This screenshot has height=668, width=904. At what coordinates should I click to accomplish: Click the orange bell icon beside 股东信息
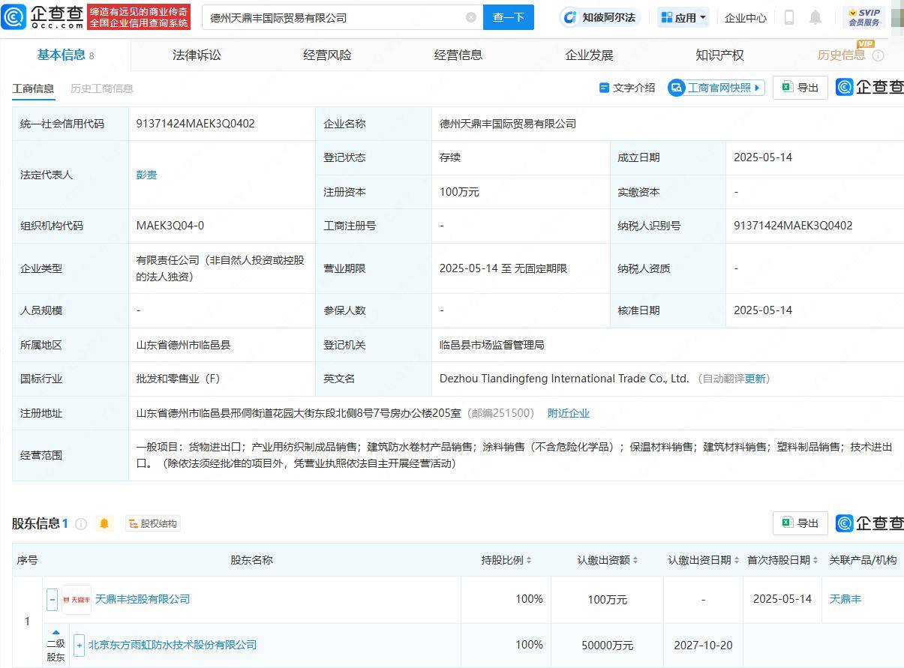[104, 523]
